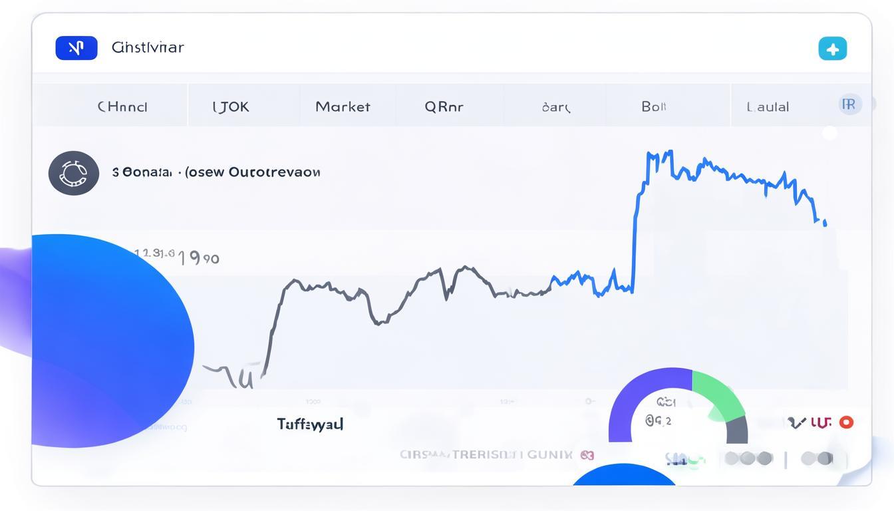The image size is (894, 511).
Task: Click the dark round coin icon
Action: [74, 173]
